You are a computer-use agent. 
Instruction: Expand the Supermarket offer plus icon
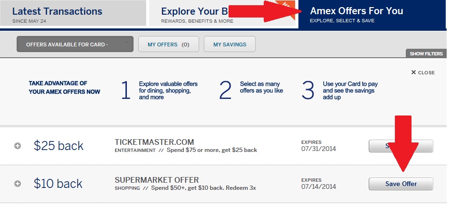[x=18, y=184]
